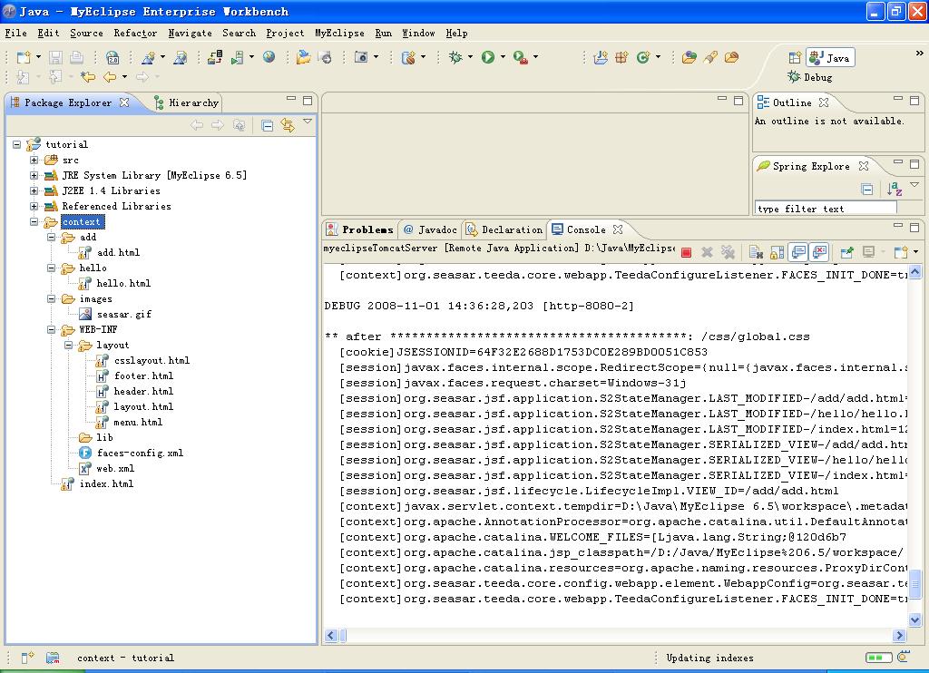The image size is (929, 673).
Task: Click the status bar progress view icon
Action: pyautogui.click(x=904, y=657)
